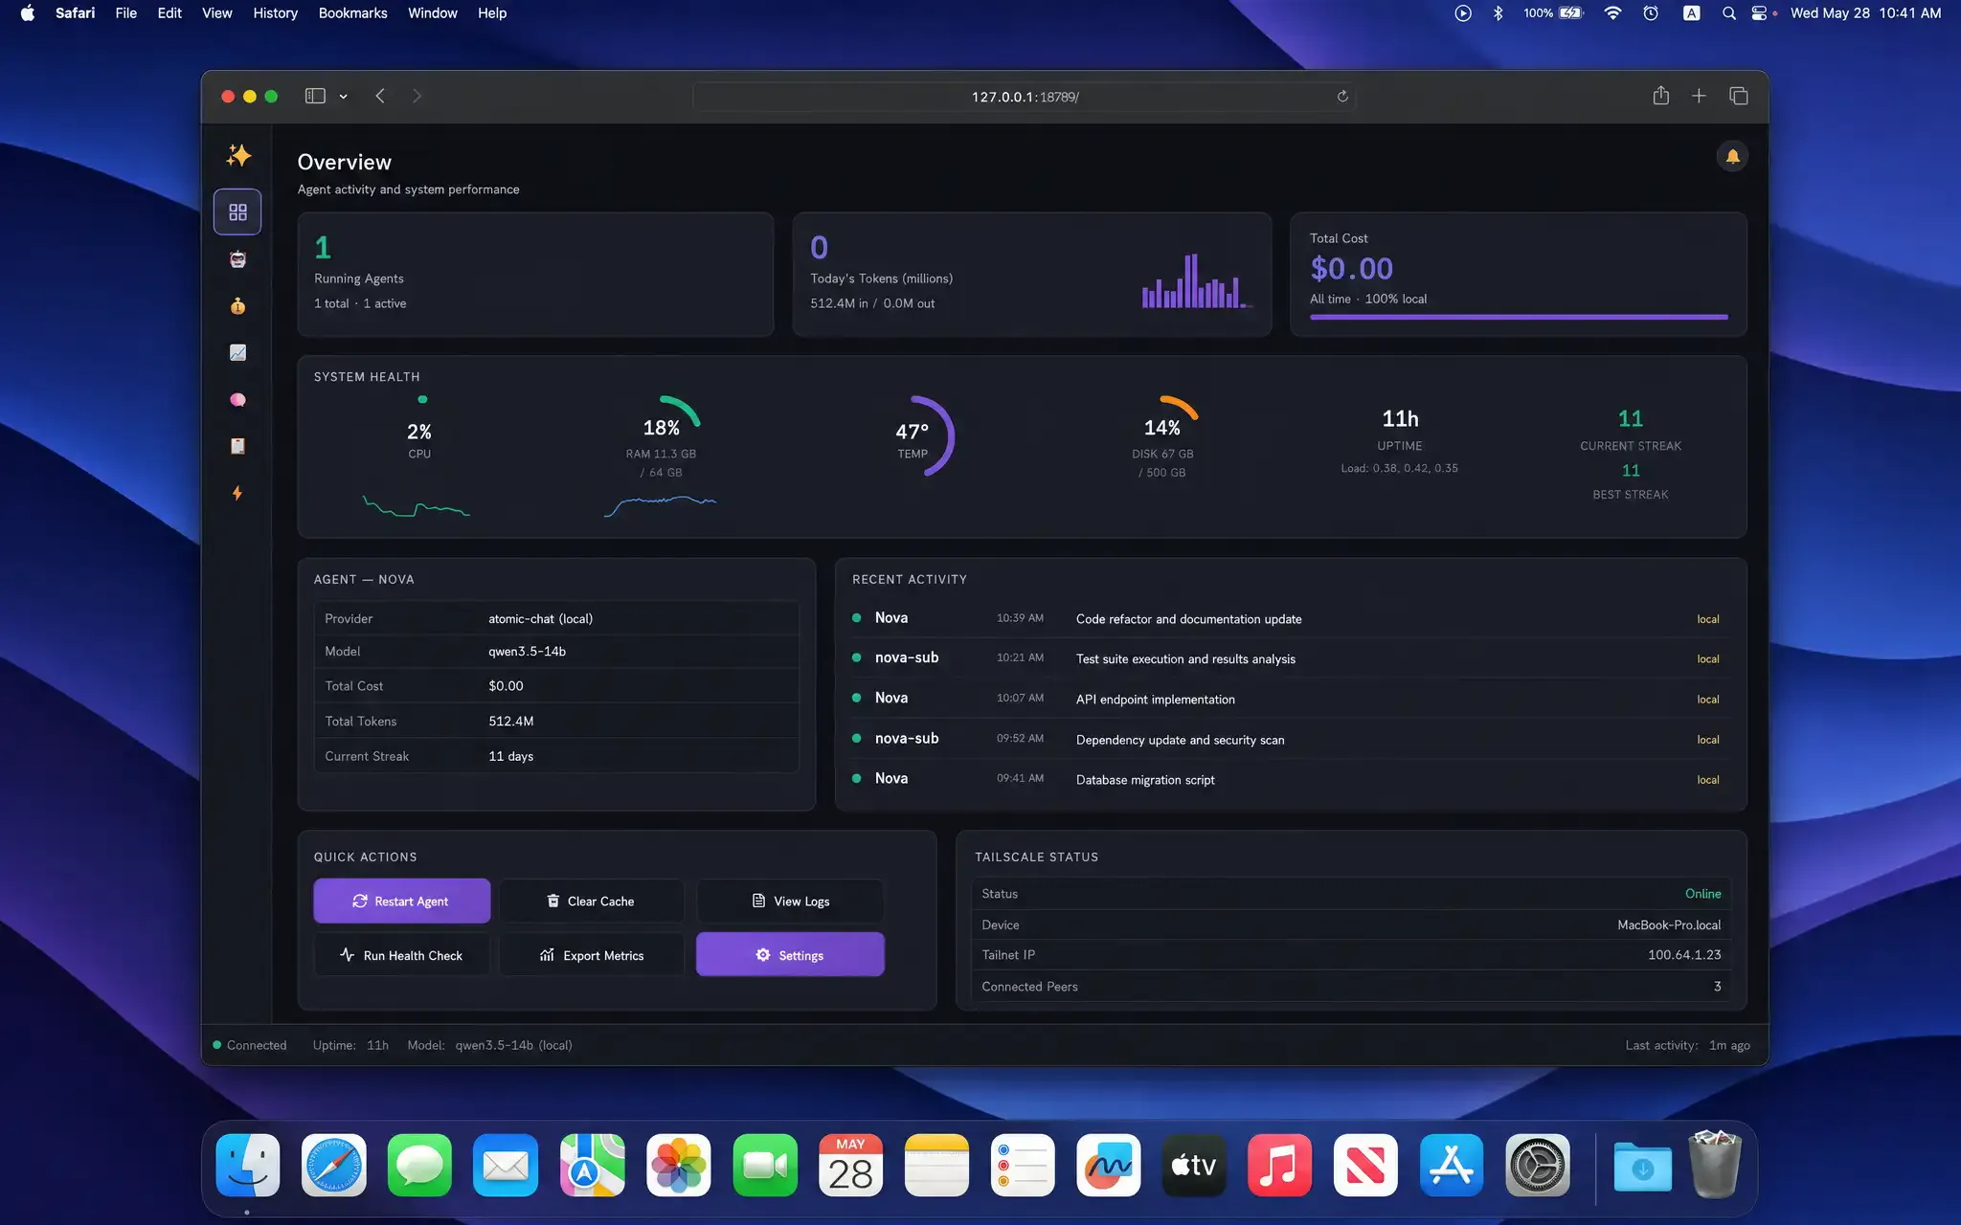Click the 11 days current streak value
Screen dimensions: 1961x1225
click(x=510, y=756)
